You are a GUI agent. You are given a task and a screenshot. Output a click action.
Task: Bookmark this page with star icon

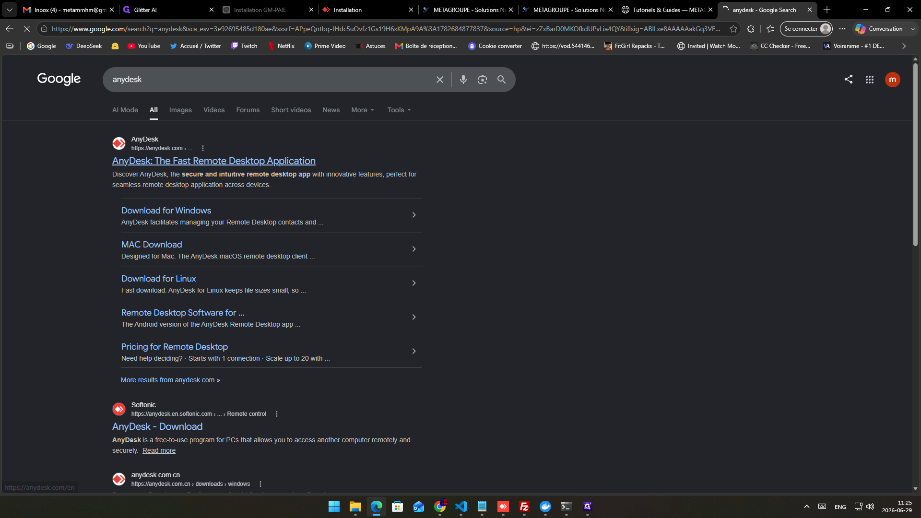pos(733,29)
